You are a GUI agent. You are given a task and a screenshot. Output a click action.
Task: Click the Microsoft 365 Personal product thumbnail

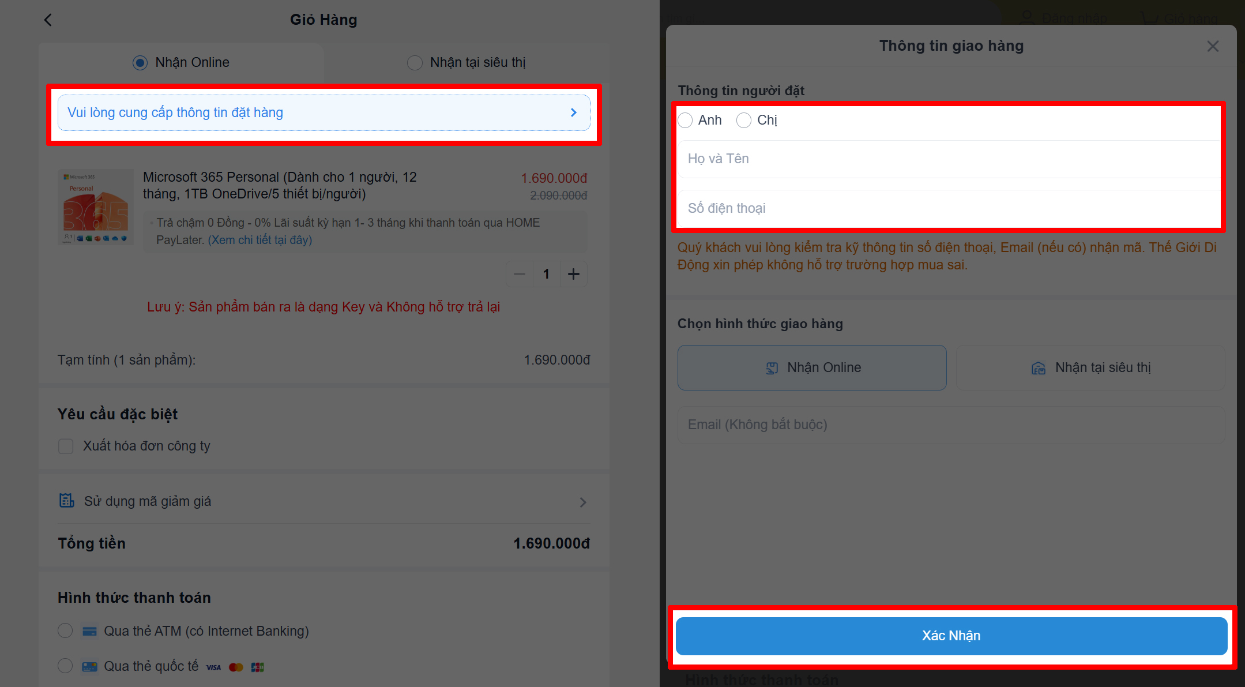pyautogui.click(x=96, y=207)
